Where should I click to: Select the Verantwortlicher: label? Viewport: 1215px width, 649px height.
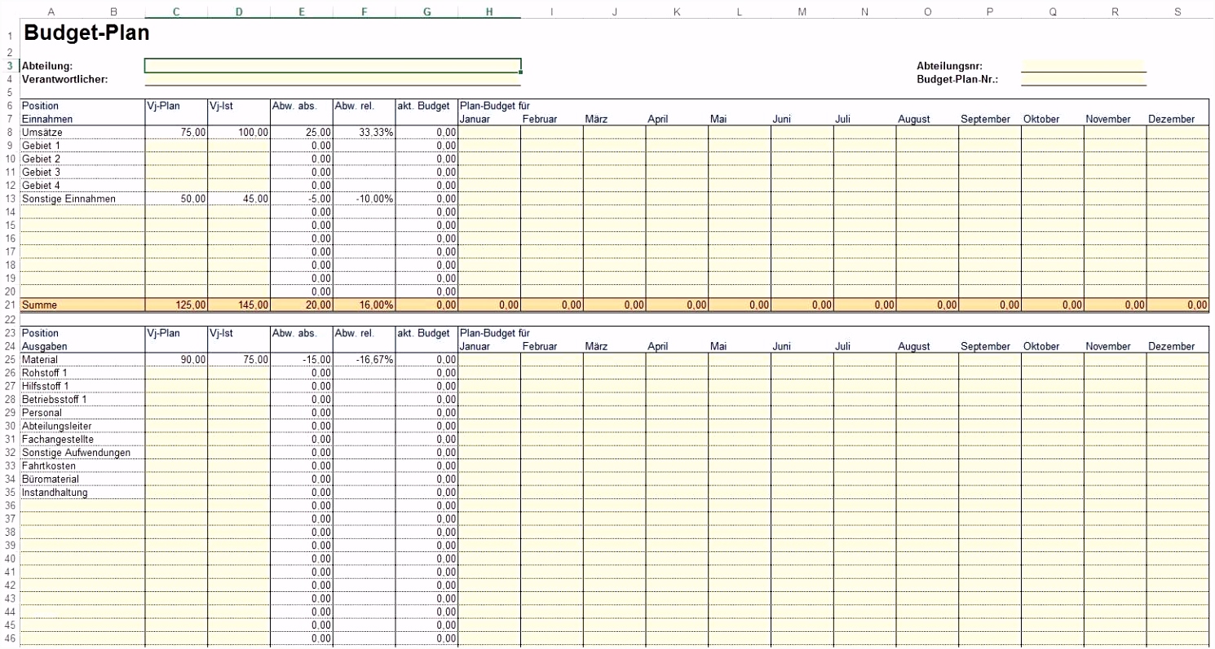(x=65, y=79)
